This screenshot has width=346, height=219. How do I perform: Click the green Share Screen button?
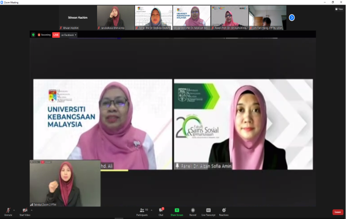click(177, 211)
